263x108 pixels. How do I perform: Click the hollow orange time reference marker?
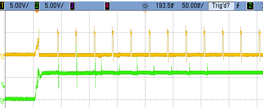(145, 11)
